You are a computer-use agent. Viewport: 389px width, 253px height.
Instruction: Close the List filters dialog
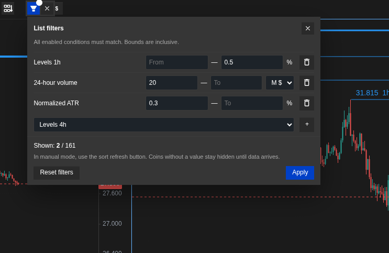(x=308, y=29)
